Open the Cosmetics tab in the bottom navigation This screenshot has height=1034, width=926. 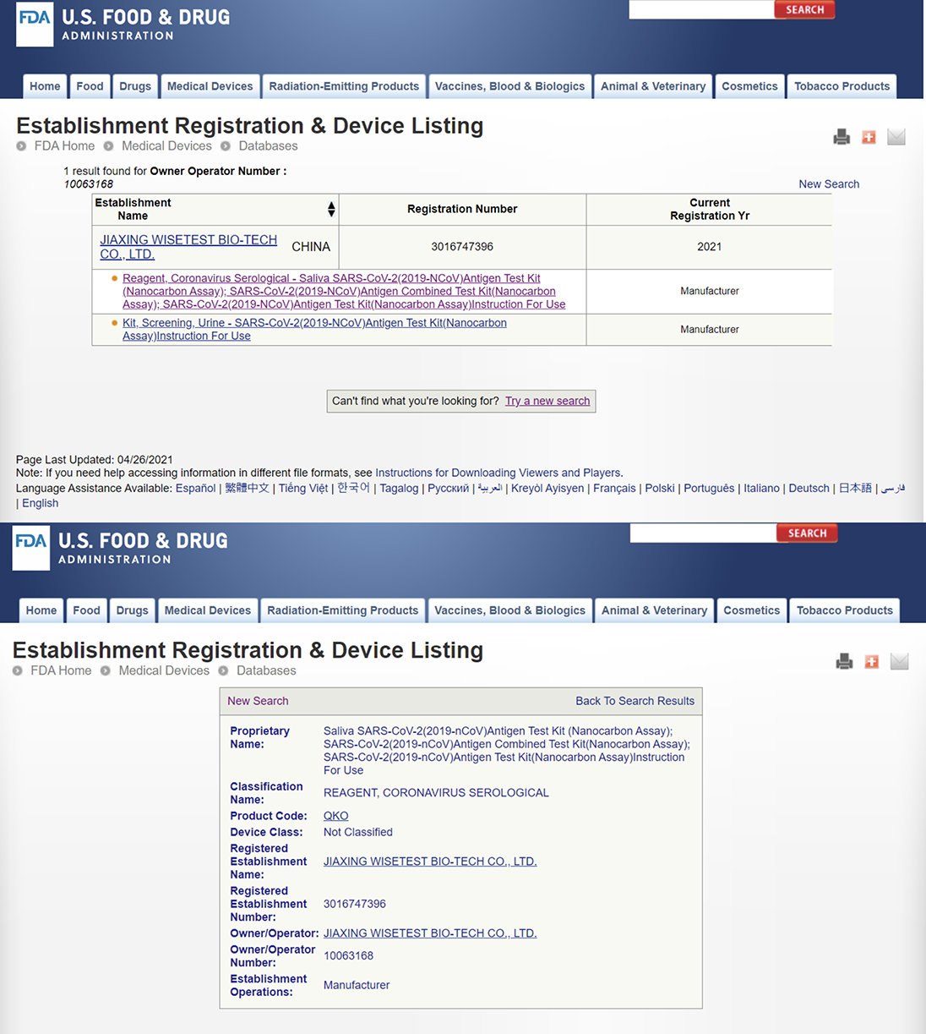(x=752, y=610)
